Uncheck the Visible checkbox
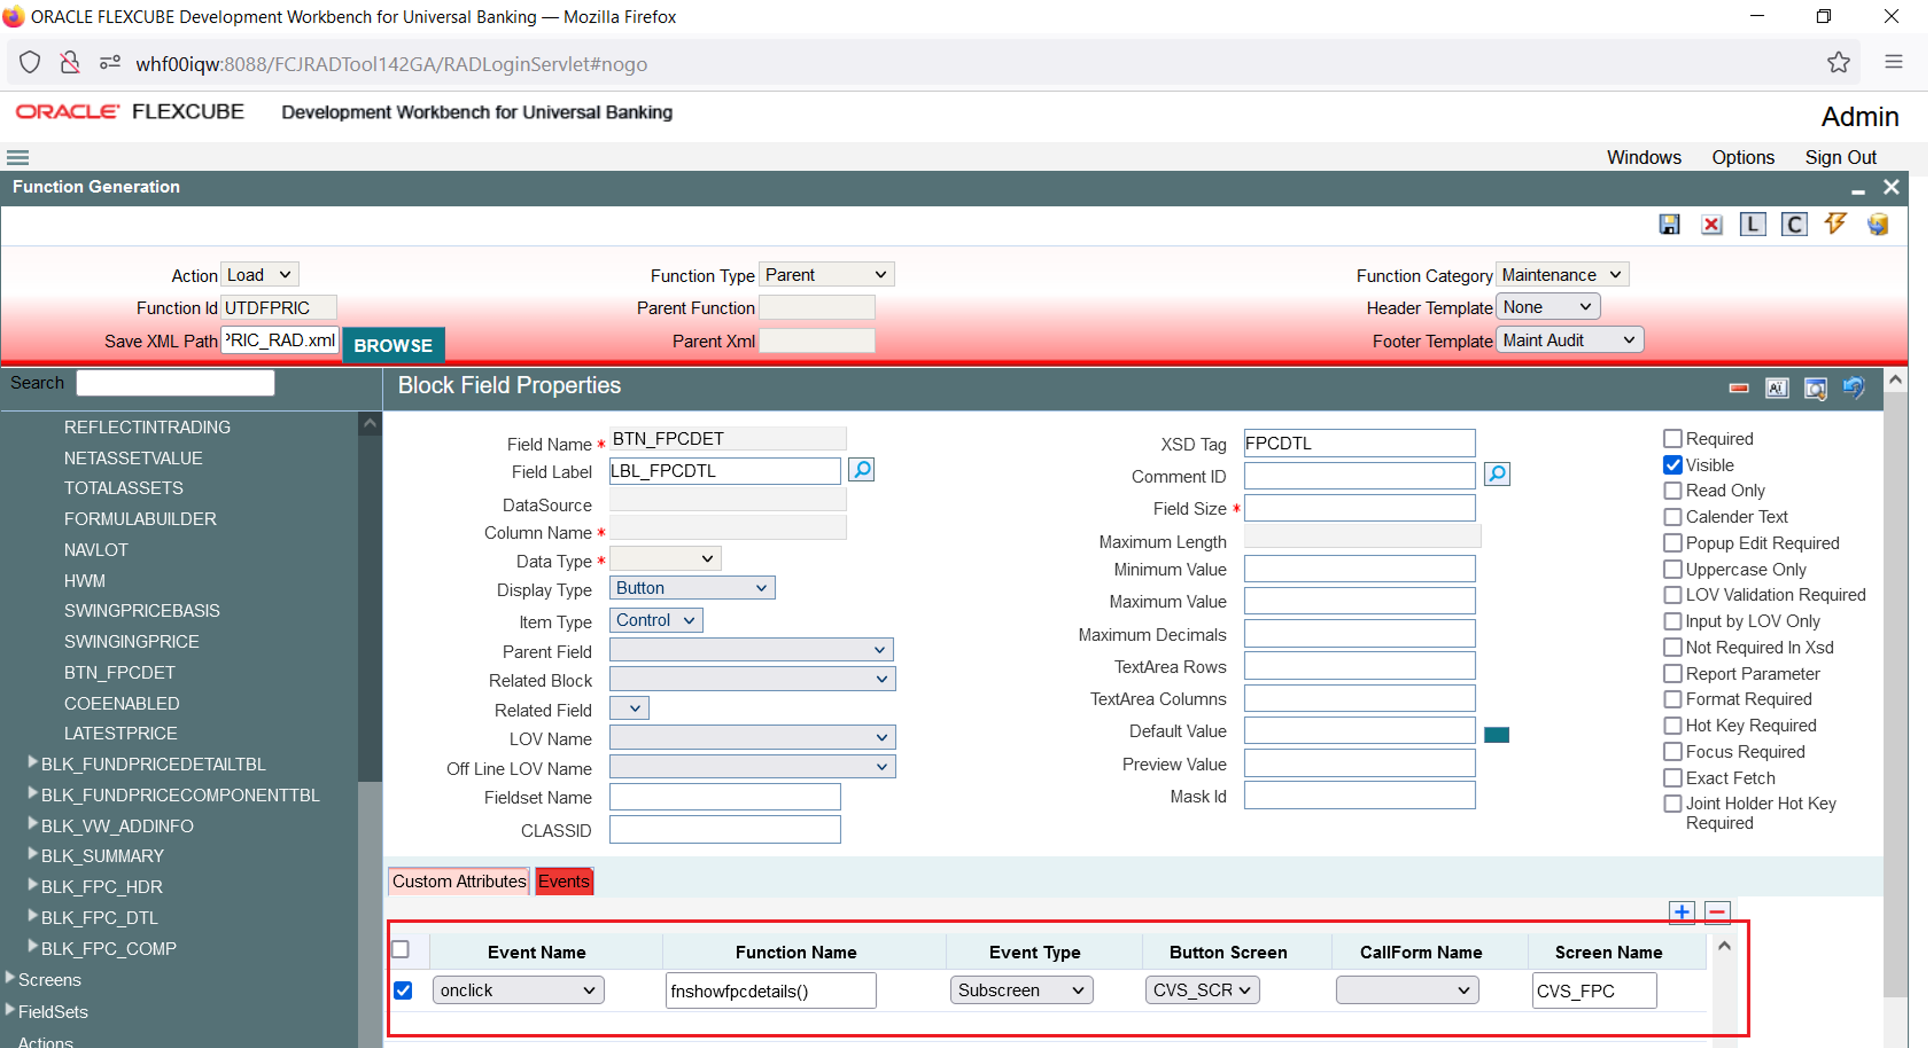Image resolution: width=1928 pixels, height=1048 pixels. pos(1672,465)
